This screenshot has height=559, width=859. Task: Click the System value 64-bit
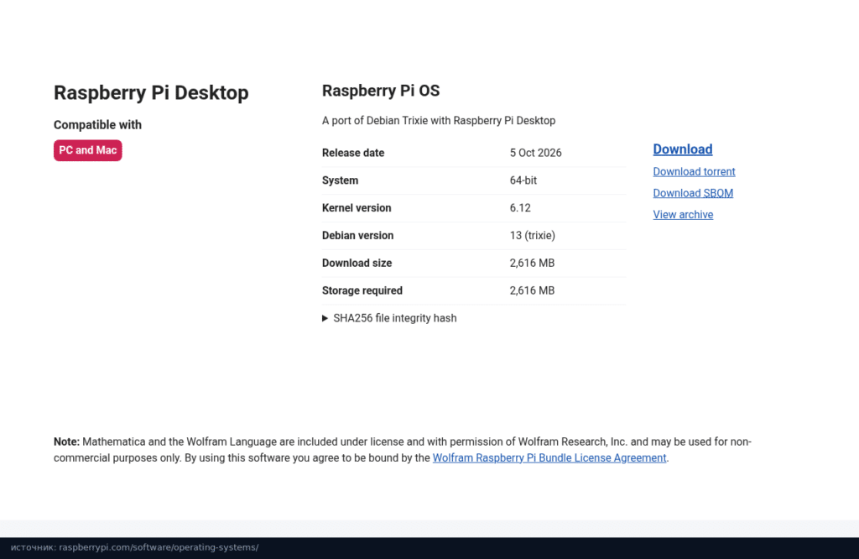[523, 180]
